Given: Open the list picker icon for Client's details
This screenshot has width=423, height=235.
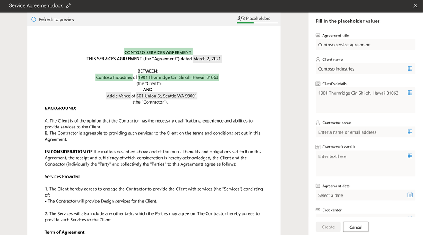Looking at the screenshot, I should point(410,93).
